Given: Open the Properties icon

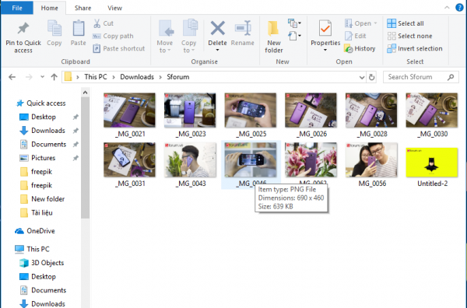Looking at the screenshot, I should click(x=325, y=28).
